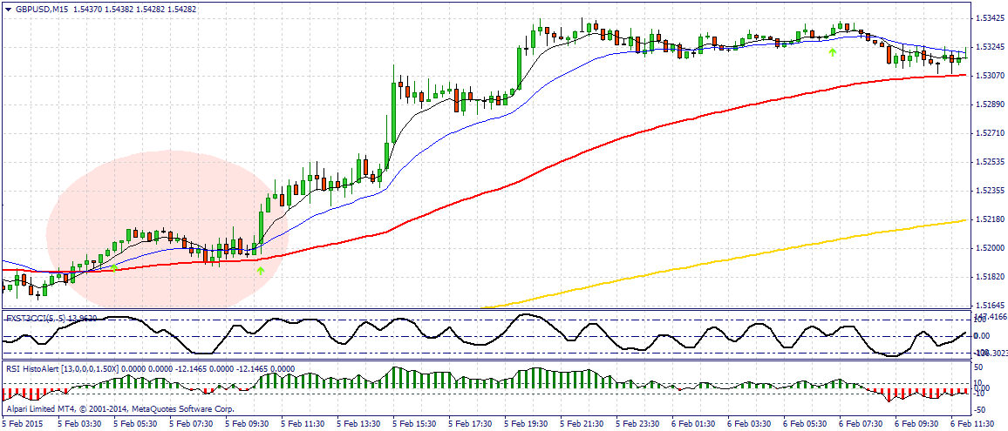This screenshot has width=1008, height=431.
Task: Click price level 1.53245 on the axis
Action: 988,48
